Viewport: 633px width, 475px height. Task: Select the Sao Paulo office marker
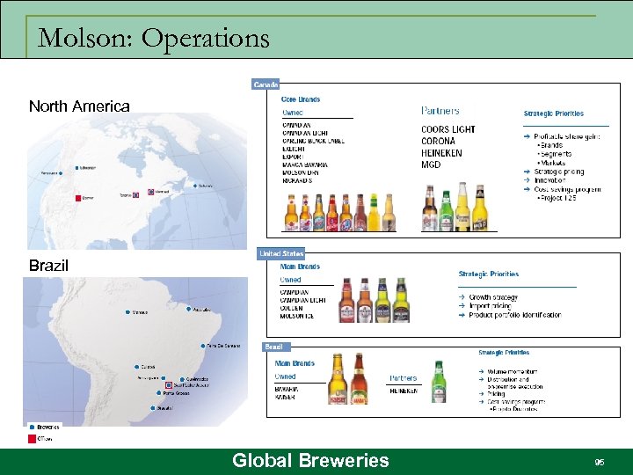tap(169, 385)
